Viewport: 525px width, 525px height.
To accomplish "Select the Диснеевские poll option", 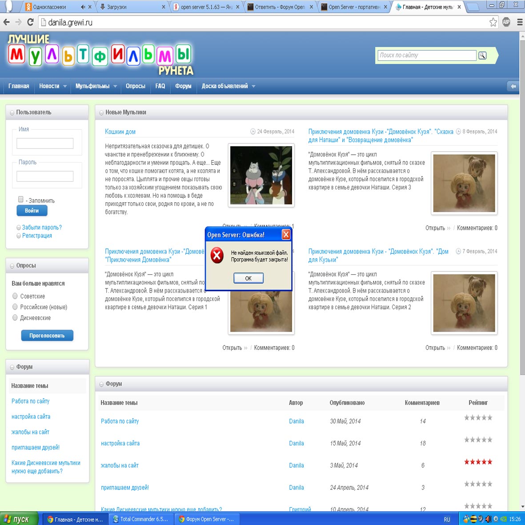I will tap(15, 318).
